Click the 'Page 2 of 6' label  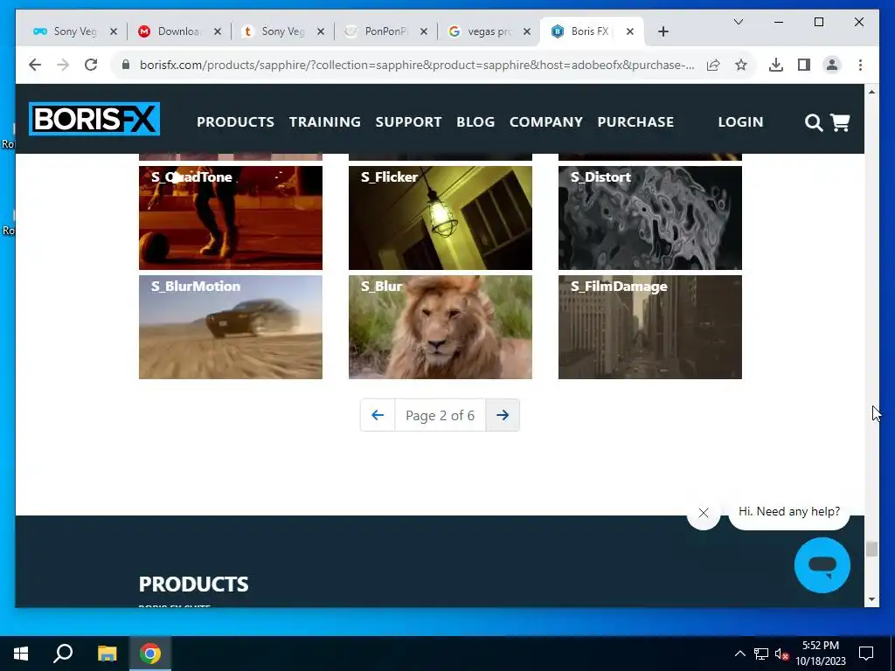point(441,415)
